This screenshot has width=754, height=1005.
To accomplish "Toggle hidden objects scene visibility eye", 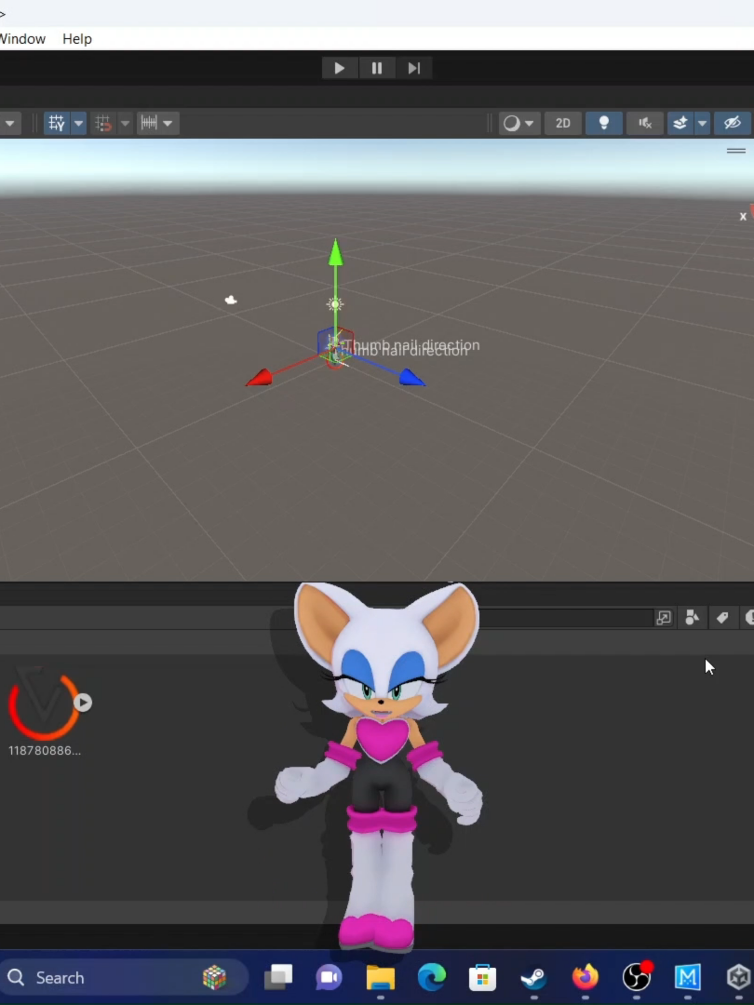I will pos(732,123).
